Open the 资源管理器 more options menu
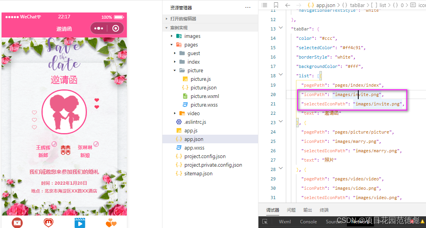426x228 pixels. click(248, 7)
